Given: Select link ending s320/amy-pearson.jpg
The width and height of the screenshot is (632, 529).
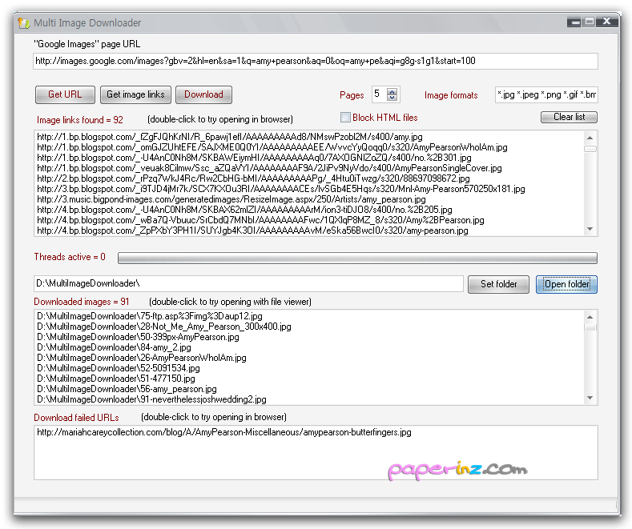Looking at the screenshot, I should pyautogui.click(x=252, y=230).
